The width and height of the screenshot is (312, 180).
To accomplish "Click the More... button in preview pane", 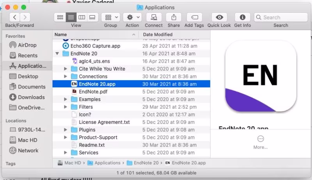I will (261, 143).
